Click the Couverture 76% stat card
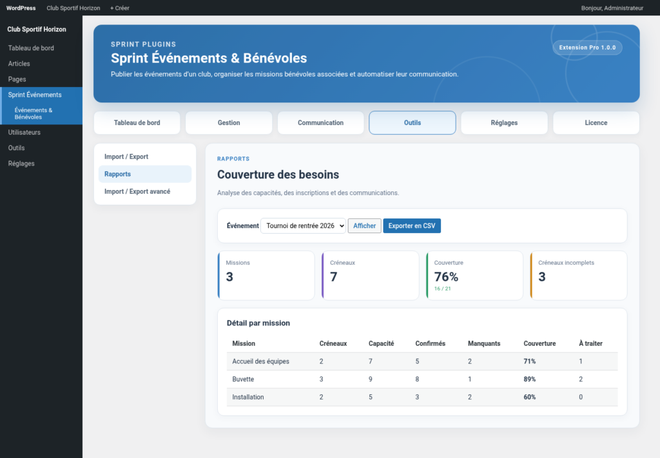 coord(474,276)
